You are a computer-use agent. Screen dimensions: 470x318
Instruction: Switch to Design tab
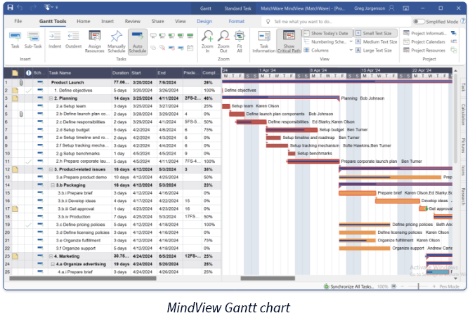(204, 21)
